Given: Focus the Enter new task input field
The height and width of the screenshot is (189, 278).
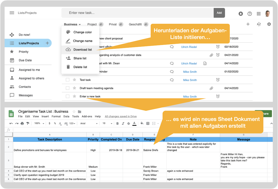Looking at the screenshot, I should pyautogui.click(x=137, y=13).
